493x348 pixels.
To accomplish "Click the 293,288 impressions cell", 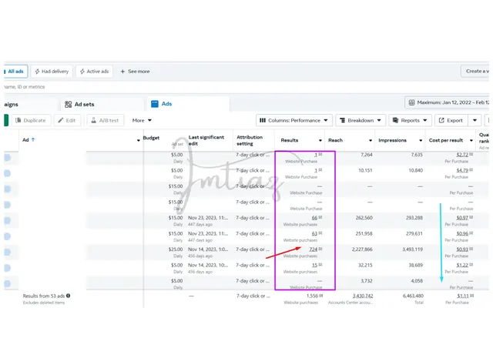I will [414, 218].
